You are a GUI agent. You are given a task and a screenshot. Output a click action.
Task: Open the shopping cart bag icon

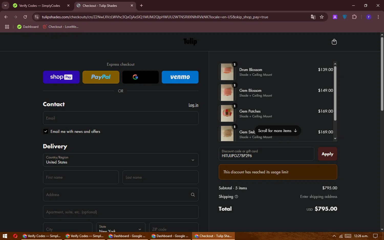pyautogui.click(x=334, y=42)
